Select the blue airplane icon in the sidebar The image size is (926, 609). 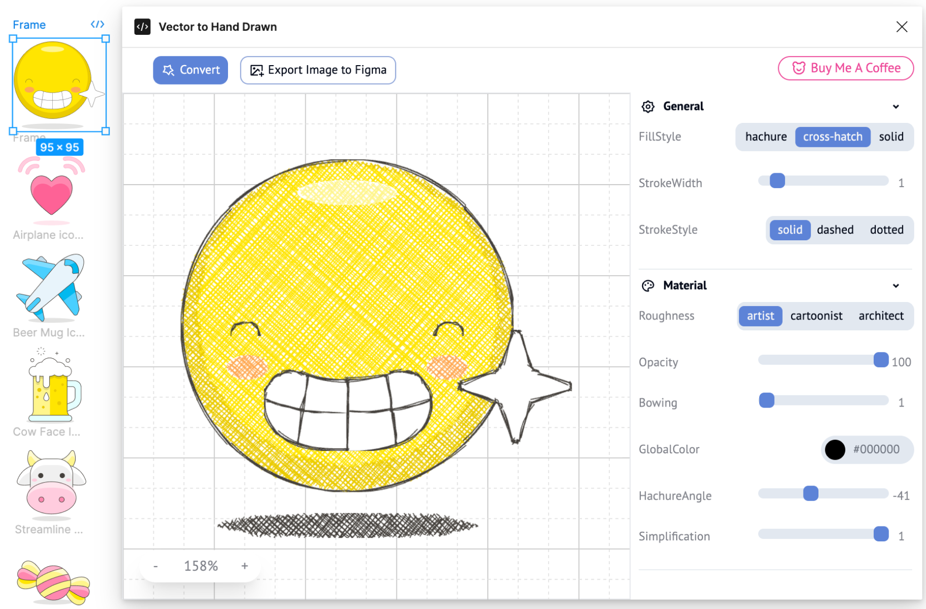[50, 288]
